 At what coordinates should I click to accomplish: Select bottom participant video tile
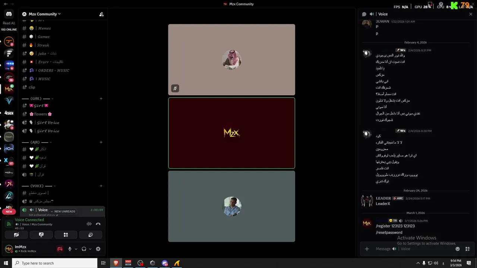pyautogui.click(x=231, y=206)
